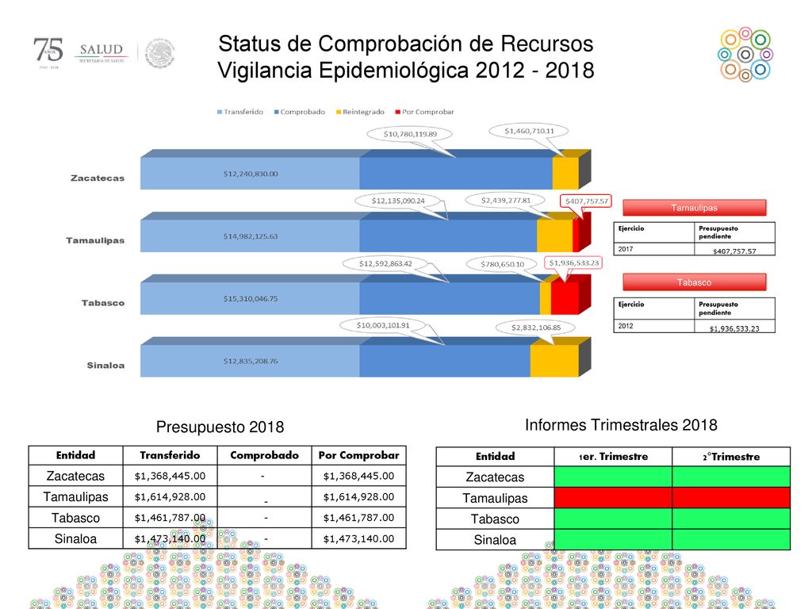
Task: Click Sinaloa green 1er. Trimestre cell
Action: 613,539
